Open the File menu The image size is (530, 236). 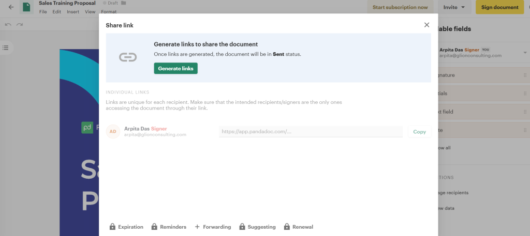(x=43, y=11)
